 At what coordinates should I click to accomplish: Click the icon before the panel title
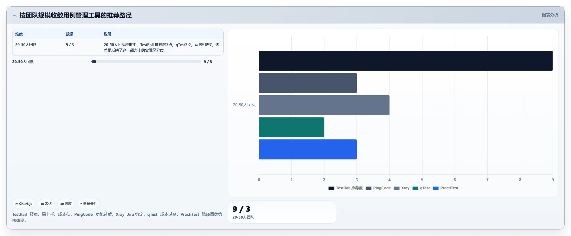click(x=15, y=16)
